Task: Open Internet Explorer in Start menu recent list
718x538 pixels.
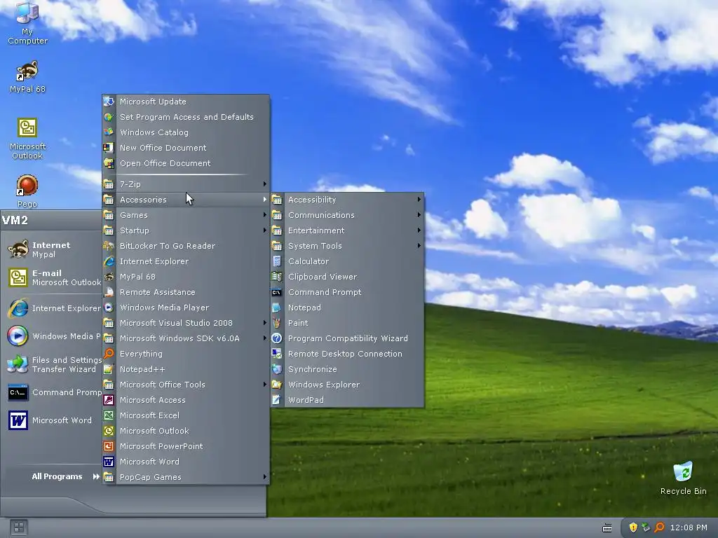Action: click(52, 308)
